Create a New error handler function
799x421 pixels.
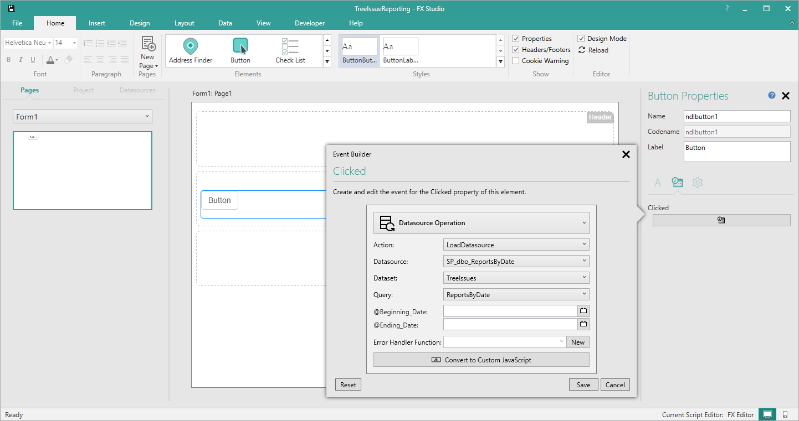(578, 342)
